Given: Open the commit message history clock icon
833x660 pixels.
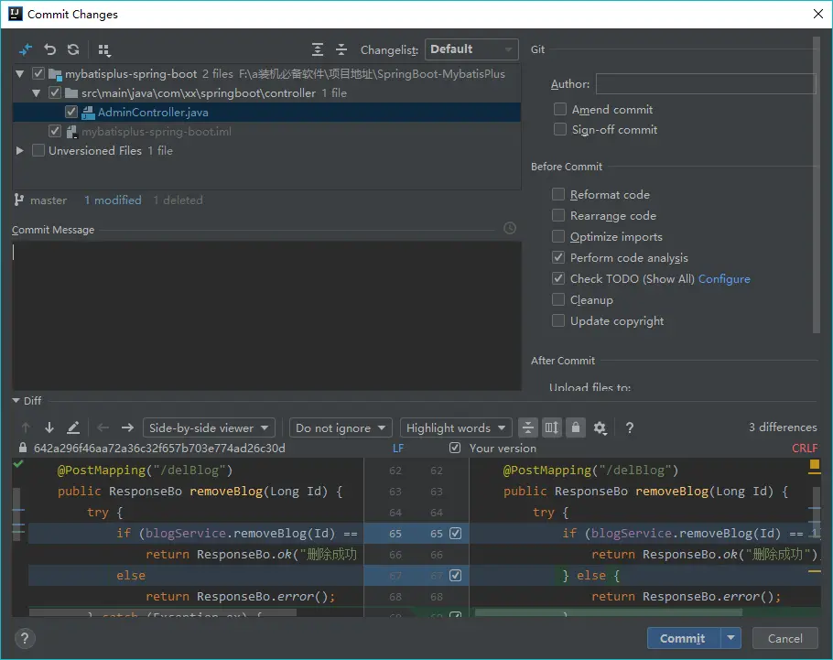Looking at the screenshot, I should (x=510, y=229).
